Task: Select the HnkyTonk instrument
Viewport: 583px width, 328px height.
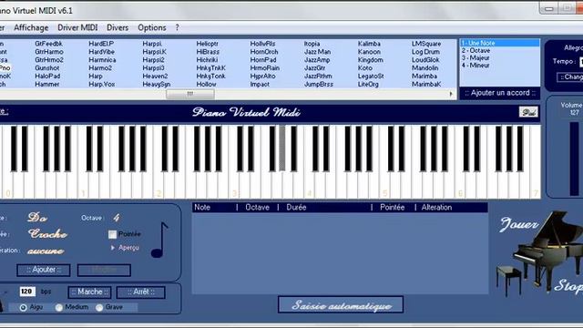Action: tap(210, 77)
